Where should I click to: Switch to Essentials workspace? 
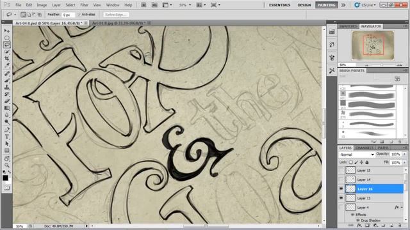(x=279, y=5)
